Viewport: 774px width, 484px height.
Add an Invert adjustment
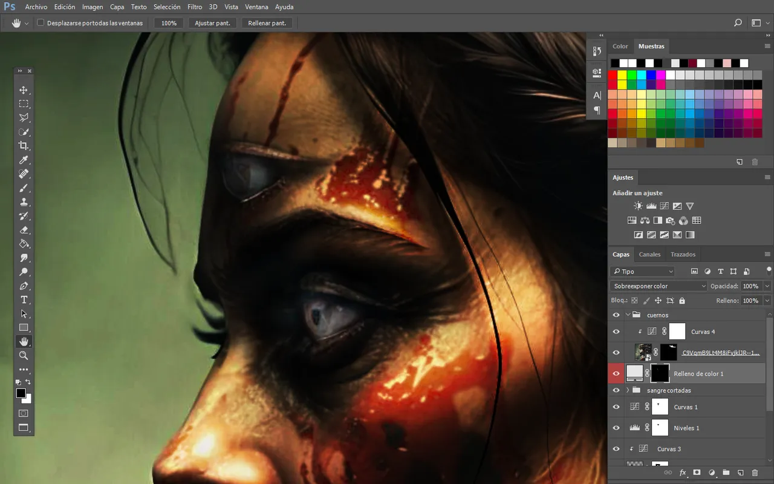pos(638,235)
